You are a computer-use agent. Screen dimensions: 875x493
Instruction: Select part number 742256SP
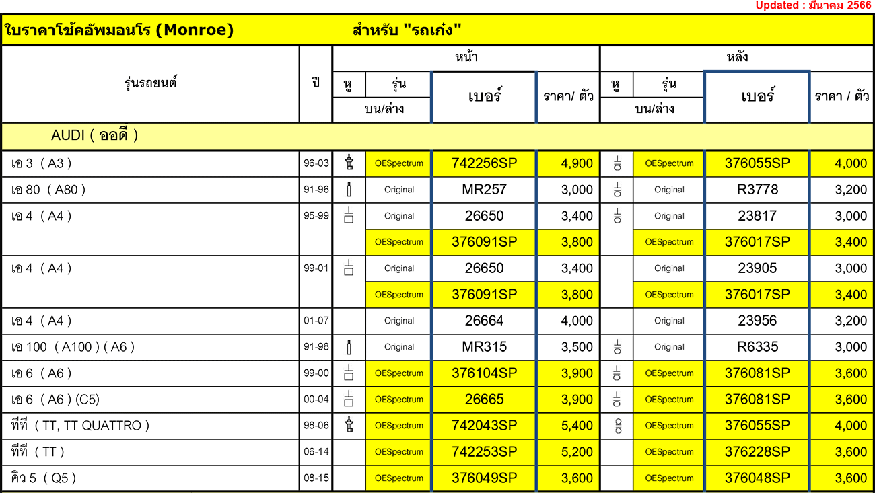pos(484,163)
